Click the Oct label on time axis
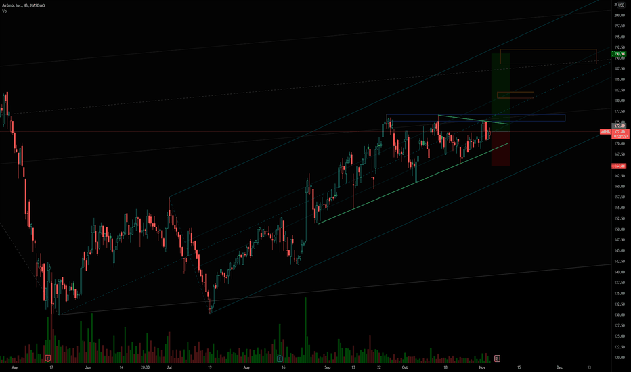 405,367
